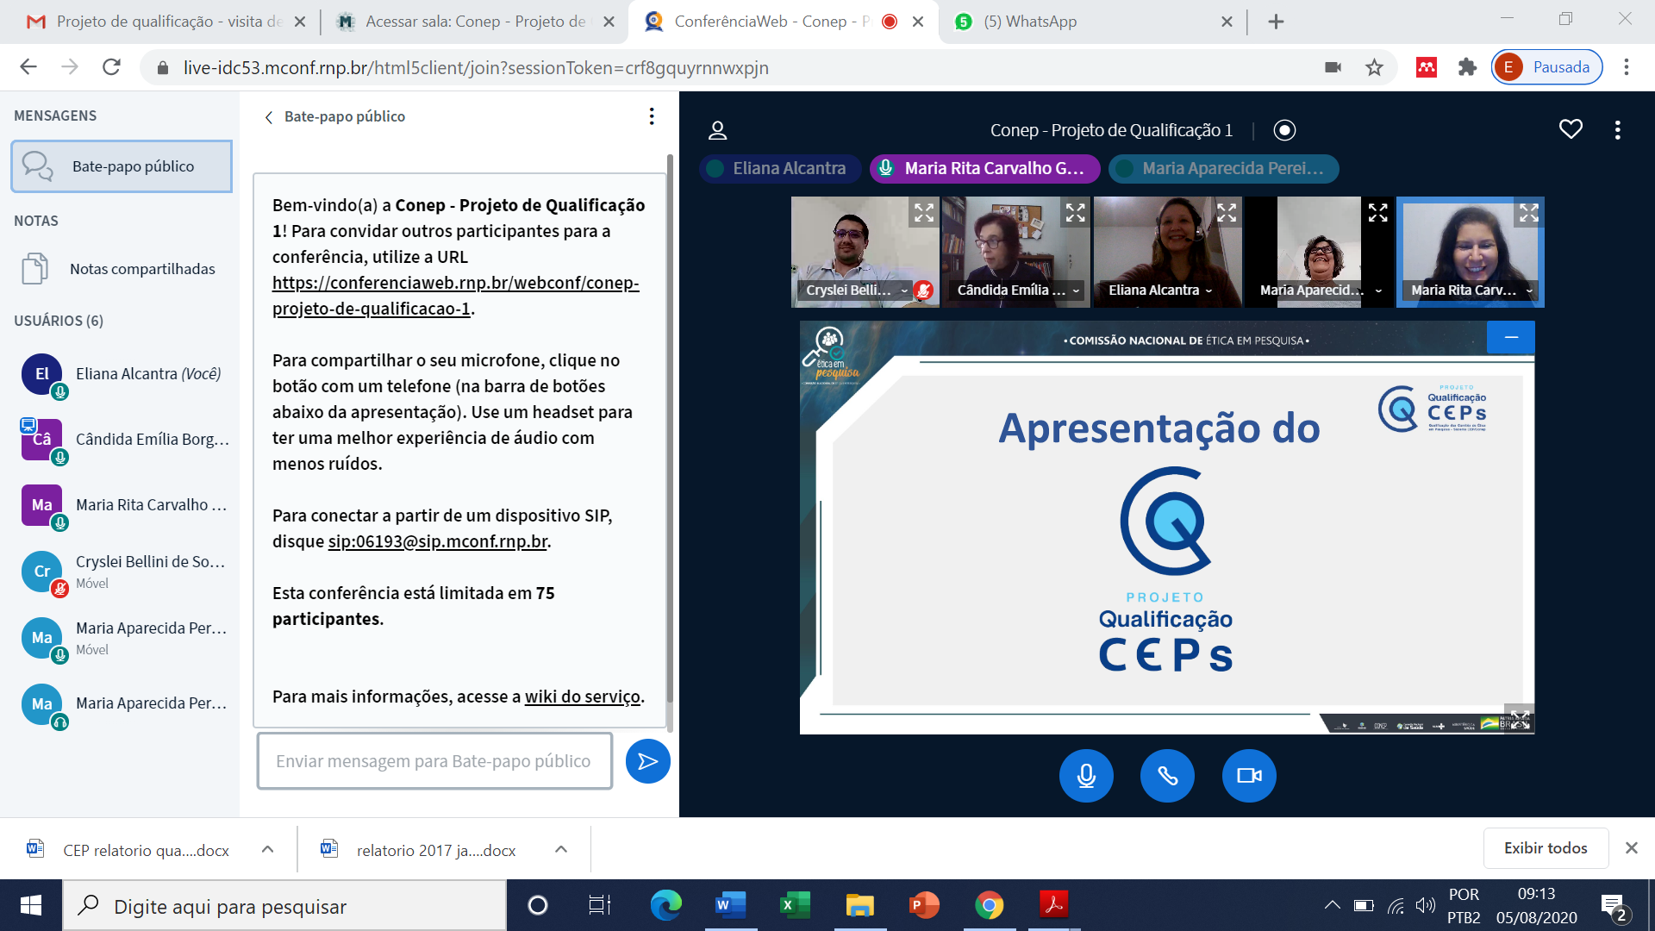Click Exibir todos downloads
Viewport: 1655px width, 931px height.
coord(1546,848)
